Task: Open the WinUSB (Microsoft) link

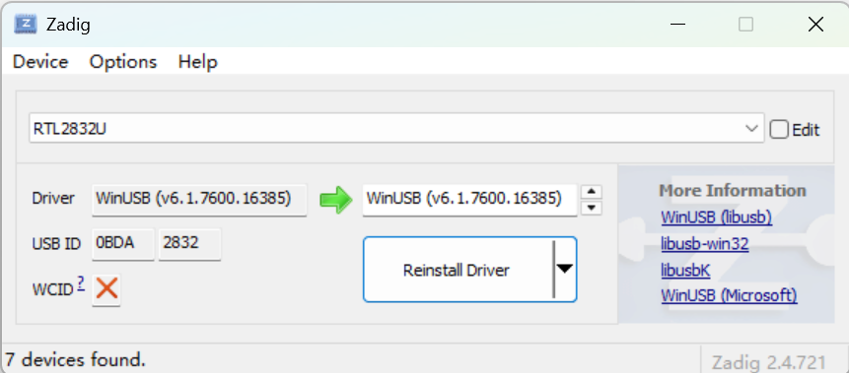Action: click(x=729, y=295)
